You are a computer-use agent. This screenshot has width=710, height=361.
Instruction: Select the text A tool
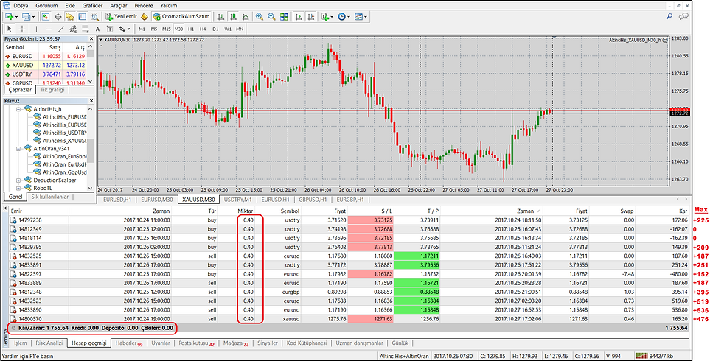97,29
